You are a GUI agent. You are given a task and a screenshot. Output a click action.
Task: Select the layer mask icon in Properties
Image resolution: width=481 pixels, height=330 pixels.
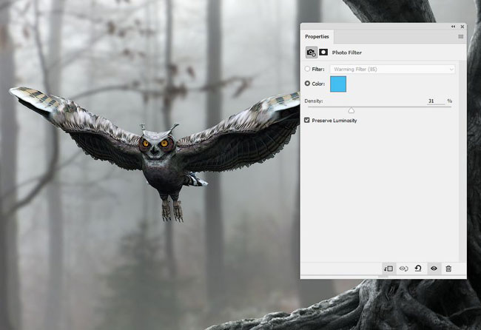point(323,52)
